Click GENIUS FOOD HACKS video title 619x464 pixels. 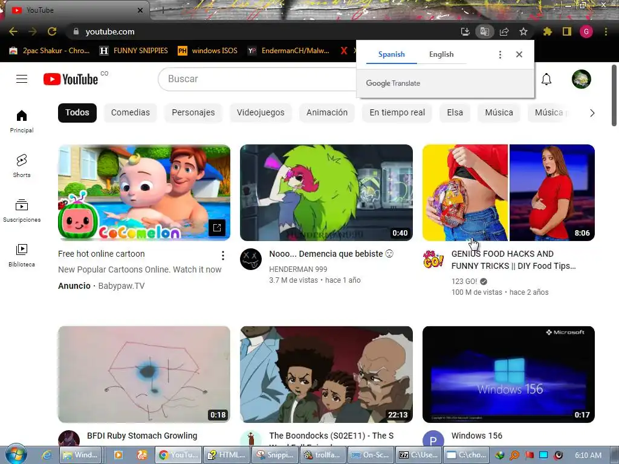514,260
